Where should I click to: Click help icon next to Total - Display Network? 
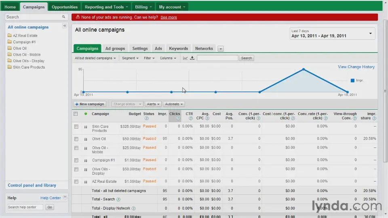tap(133, 208)
